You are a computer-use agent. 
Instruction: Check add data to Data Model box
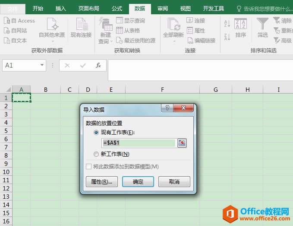pos(88,166)
